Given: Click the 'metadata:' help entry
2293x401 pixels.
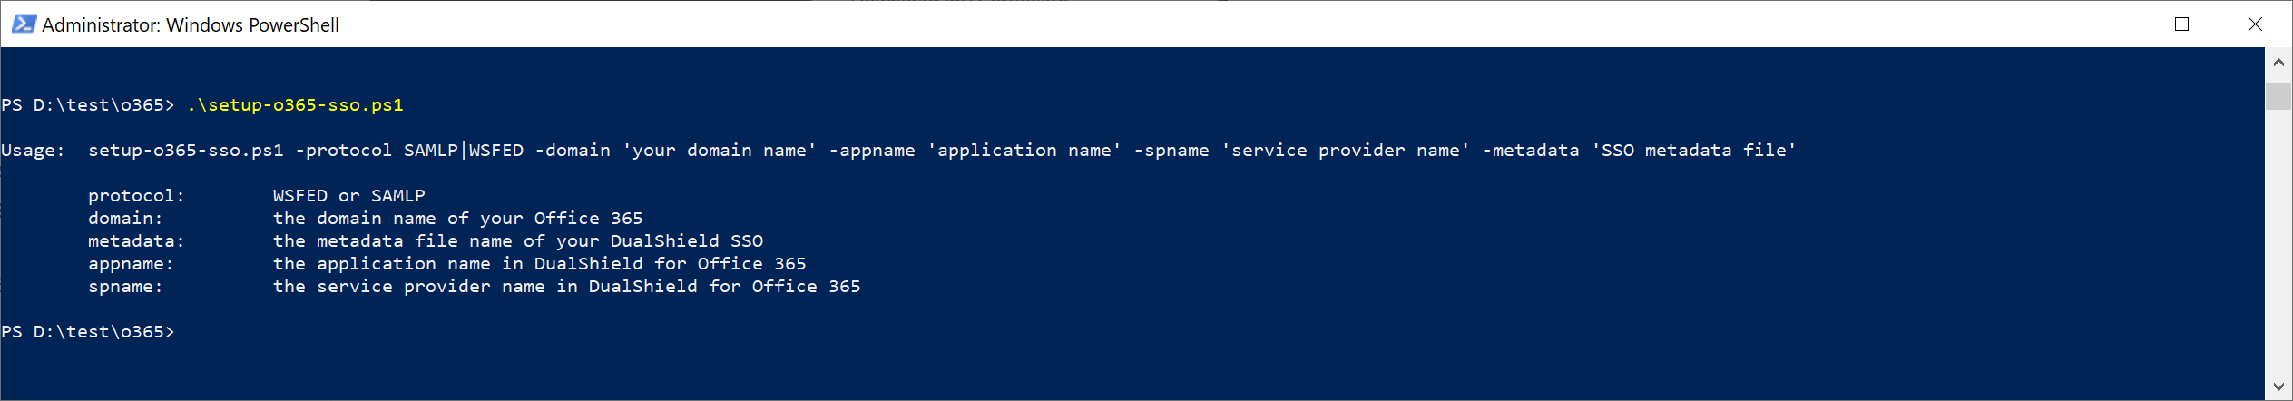Looking at the screenshot, I should 136,241.
